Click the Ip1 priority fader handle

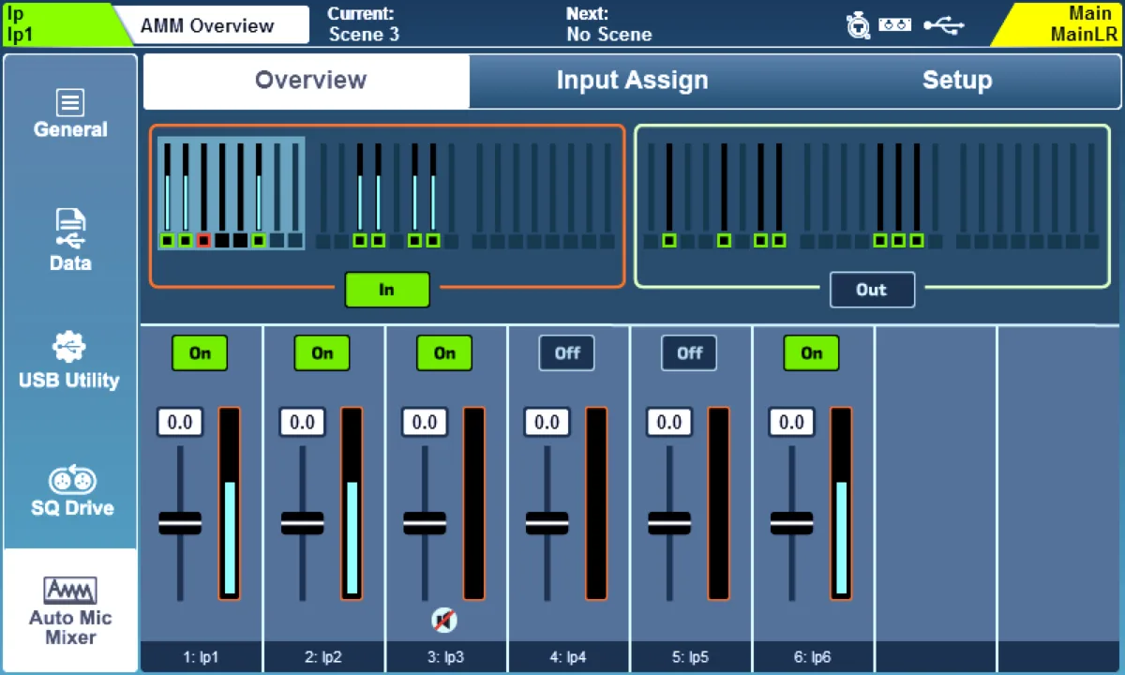pyautogui.click(x=180, y=523)
